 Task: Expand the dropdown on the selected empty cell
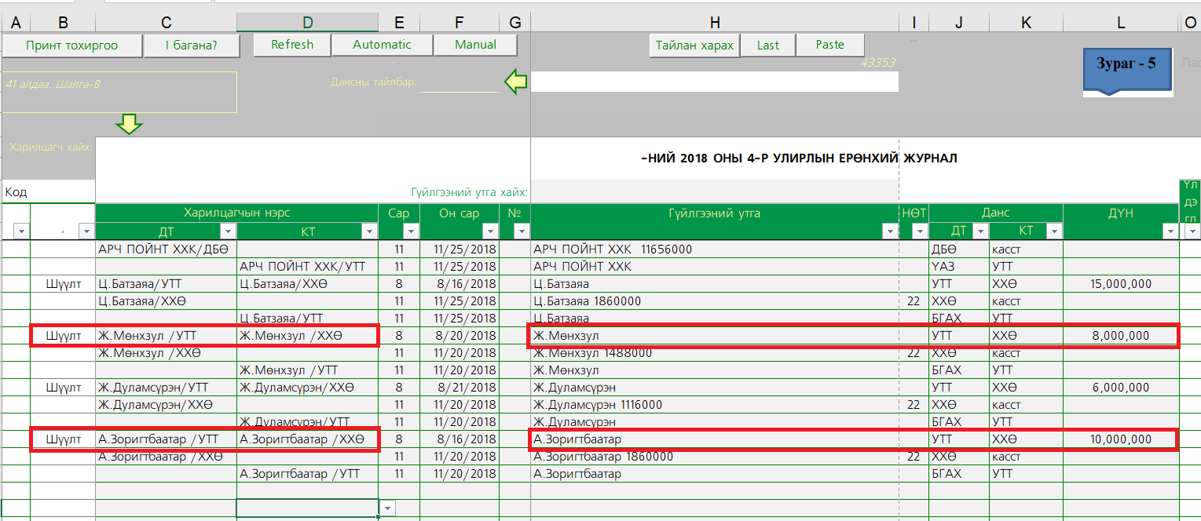(x=387, y=508)
